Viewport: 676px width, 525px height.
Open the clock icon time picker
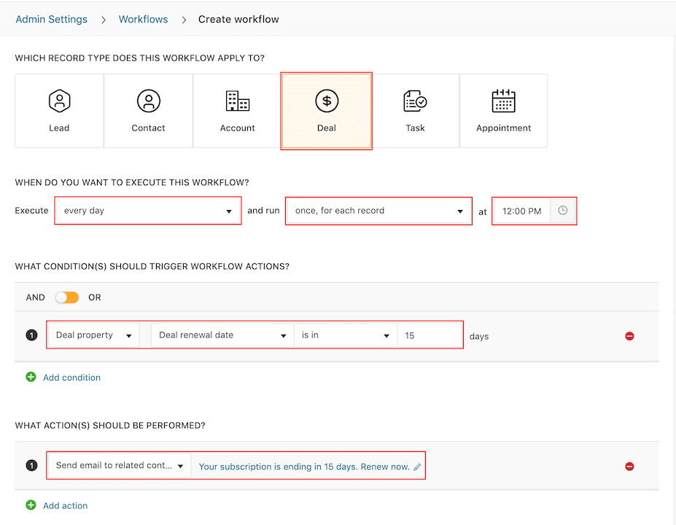[562, 210]
